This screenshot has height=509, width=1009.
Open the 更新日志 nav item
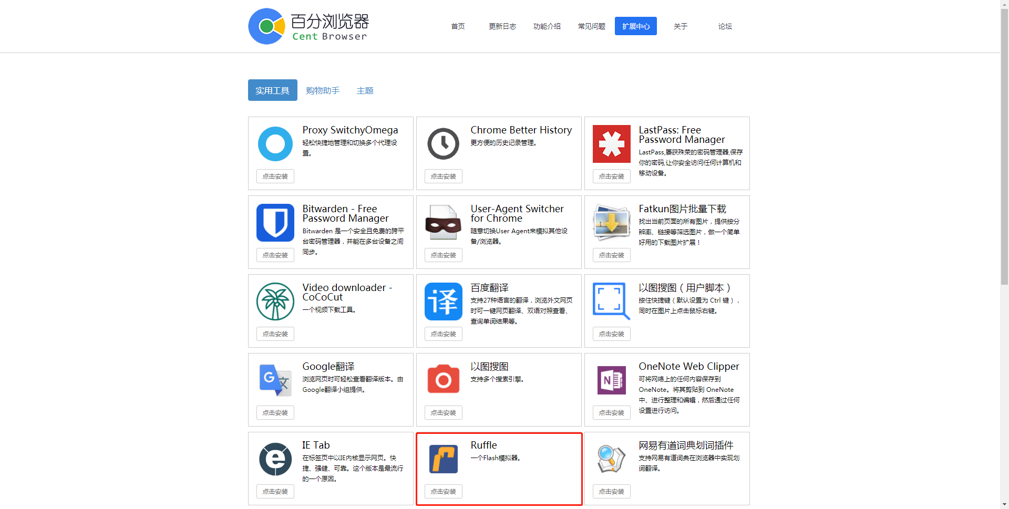click(x=502, y=26)
